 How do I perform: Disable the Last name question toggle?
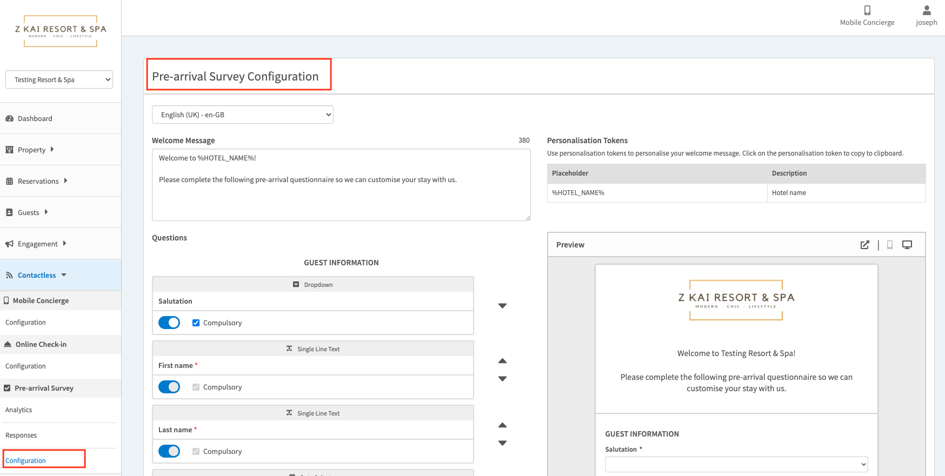pyautogui.click(x=169, y=451)
